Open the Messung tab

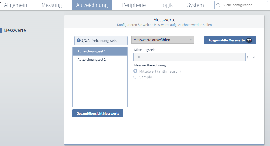coord(52,5)
